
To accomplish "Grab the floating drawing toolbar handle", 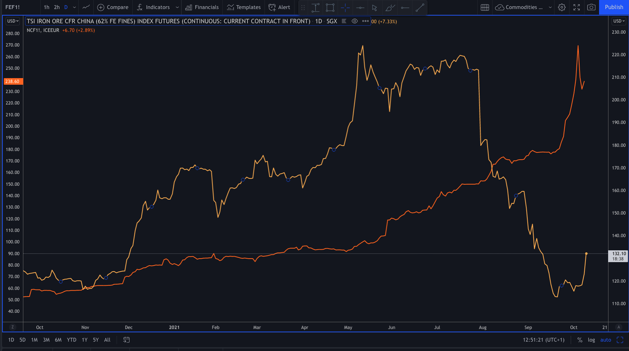I will (x=303, y=7).
